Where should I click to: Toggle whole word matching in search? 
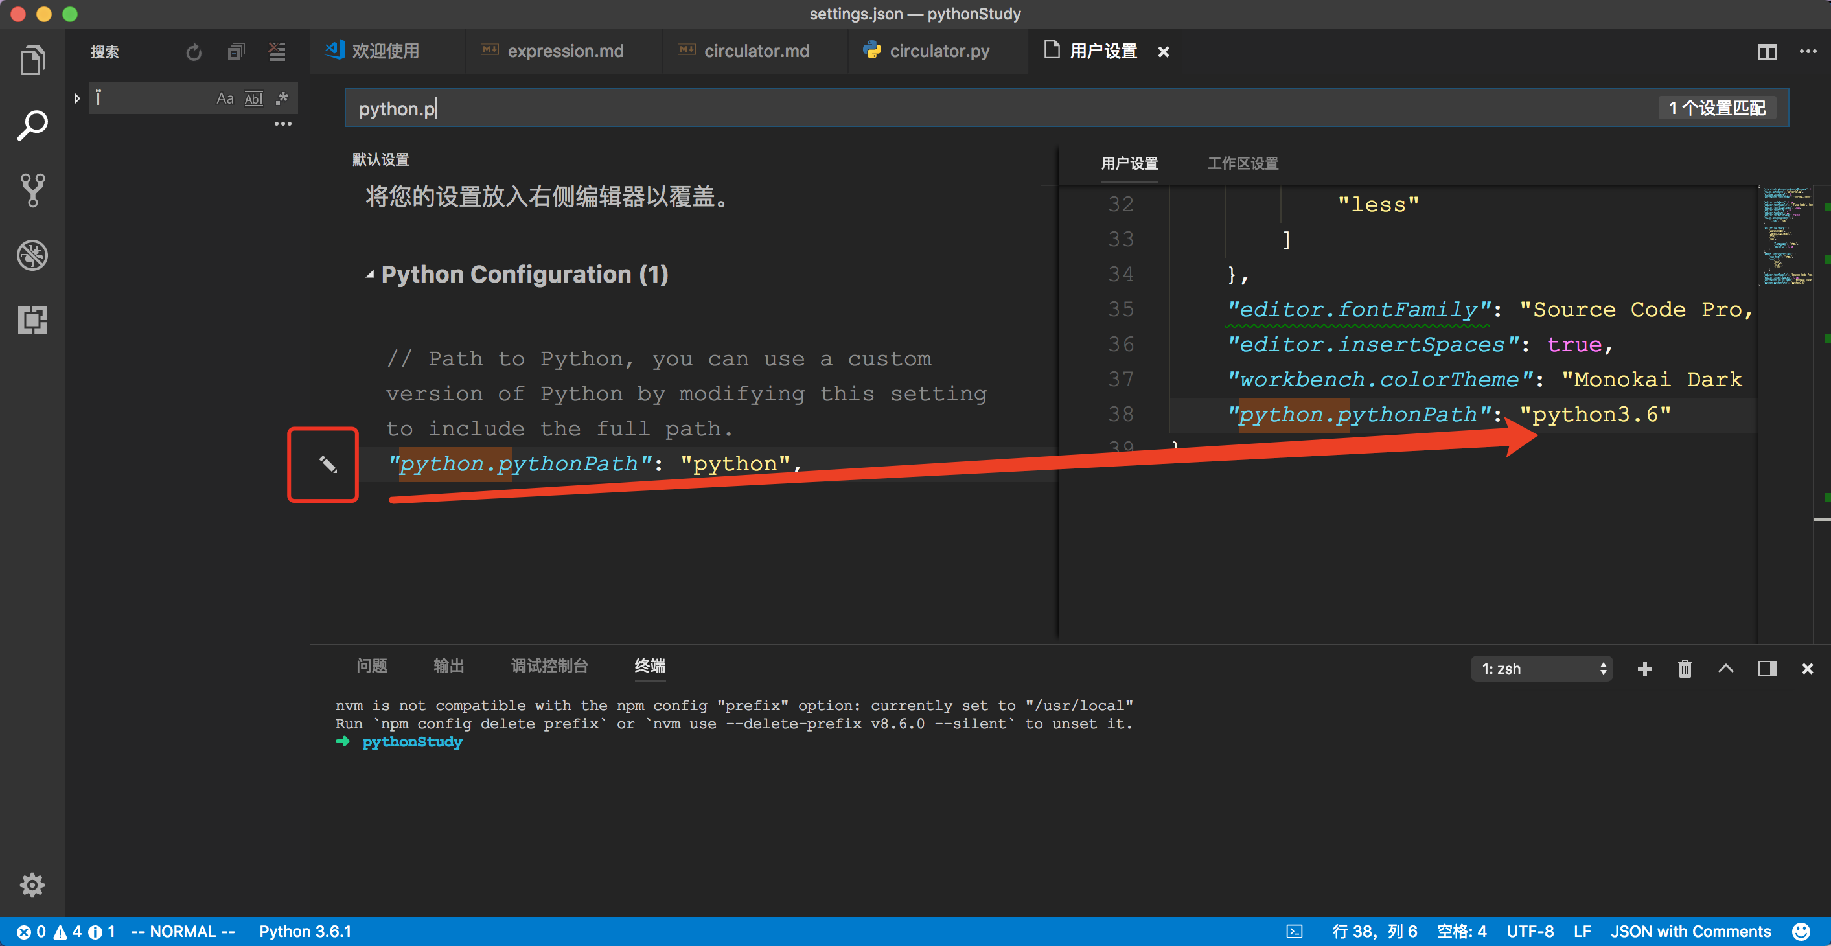pyautogui.click(x=253, y=98)
